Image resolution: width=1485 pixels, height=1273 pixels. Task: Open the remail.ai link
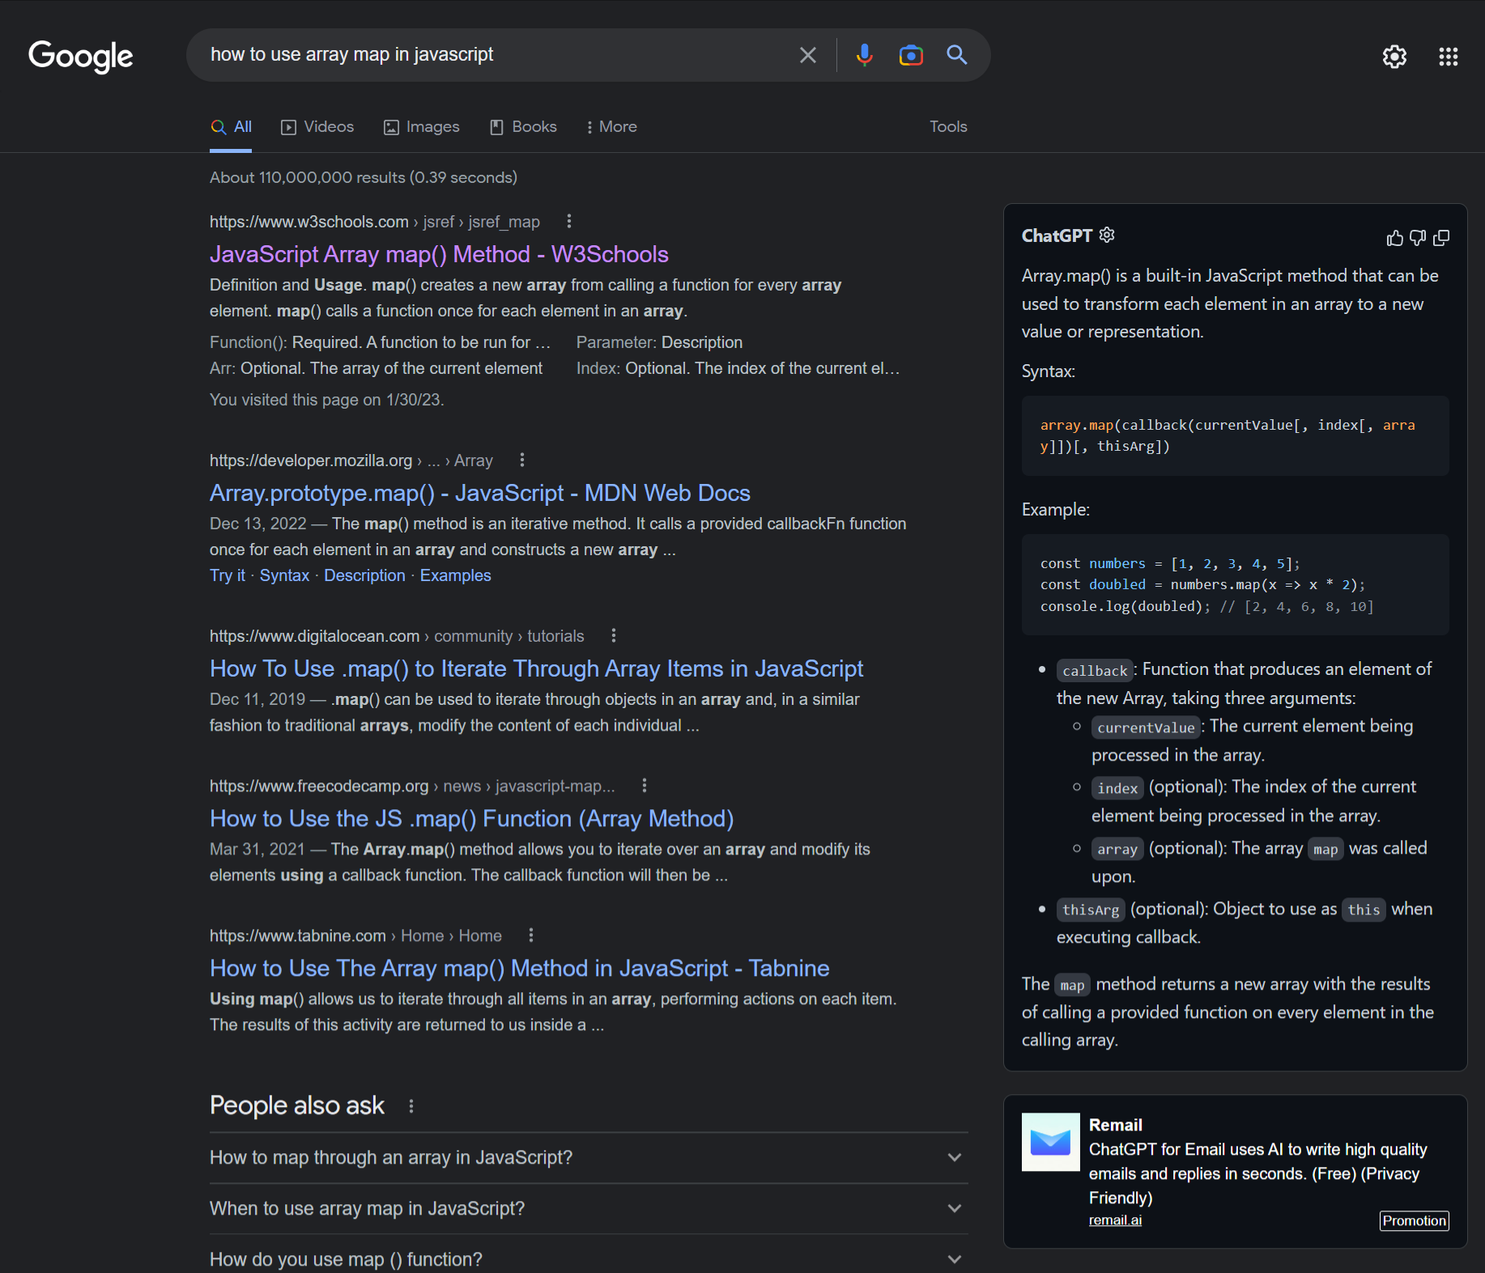[x=1115, y=1220]
